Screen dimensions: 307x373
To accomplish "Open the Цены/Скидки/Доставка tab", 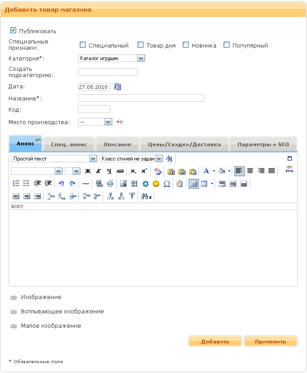I will 184,144.
